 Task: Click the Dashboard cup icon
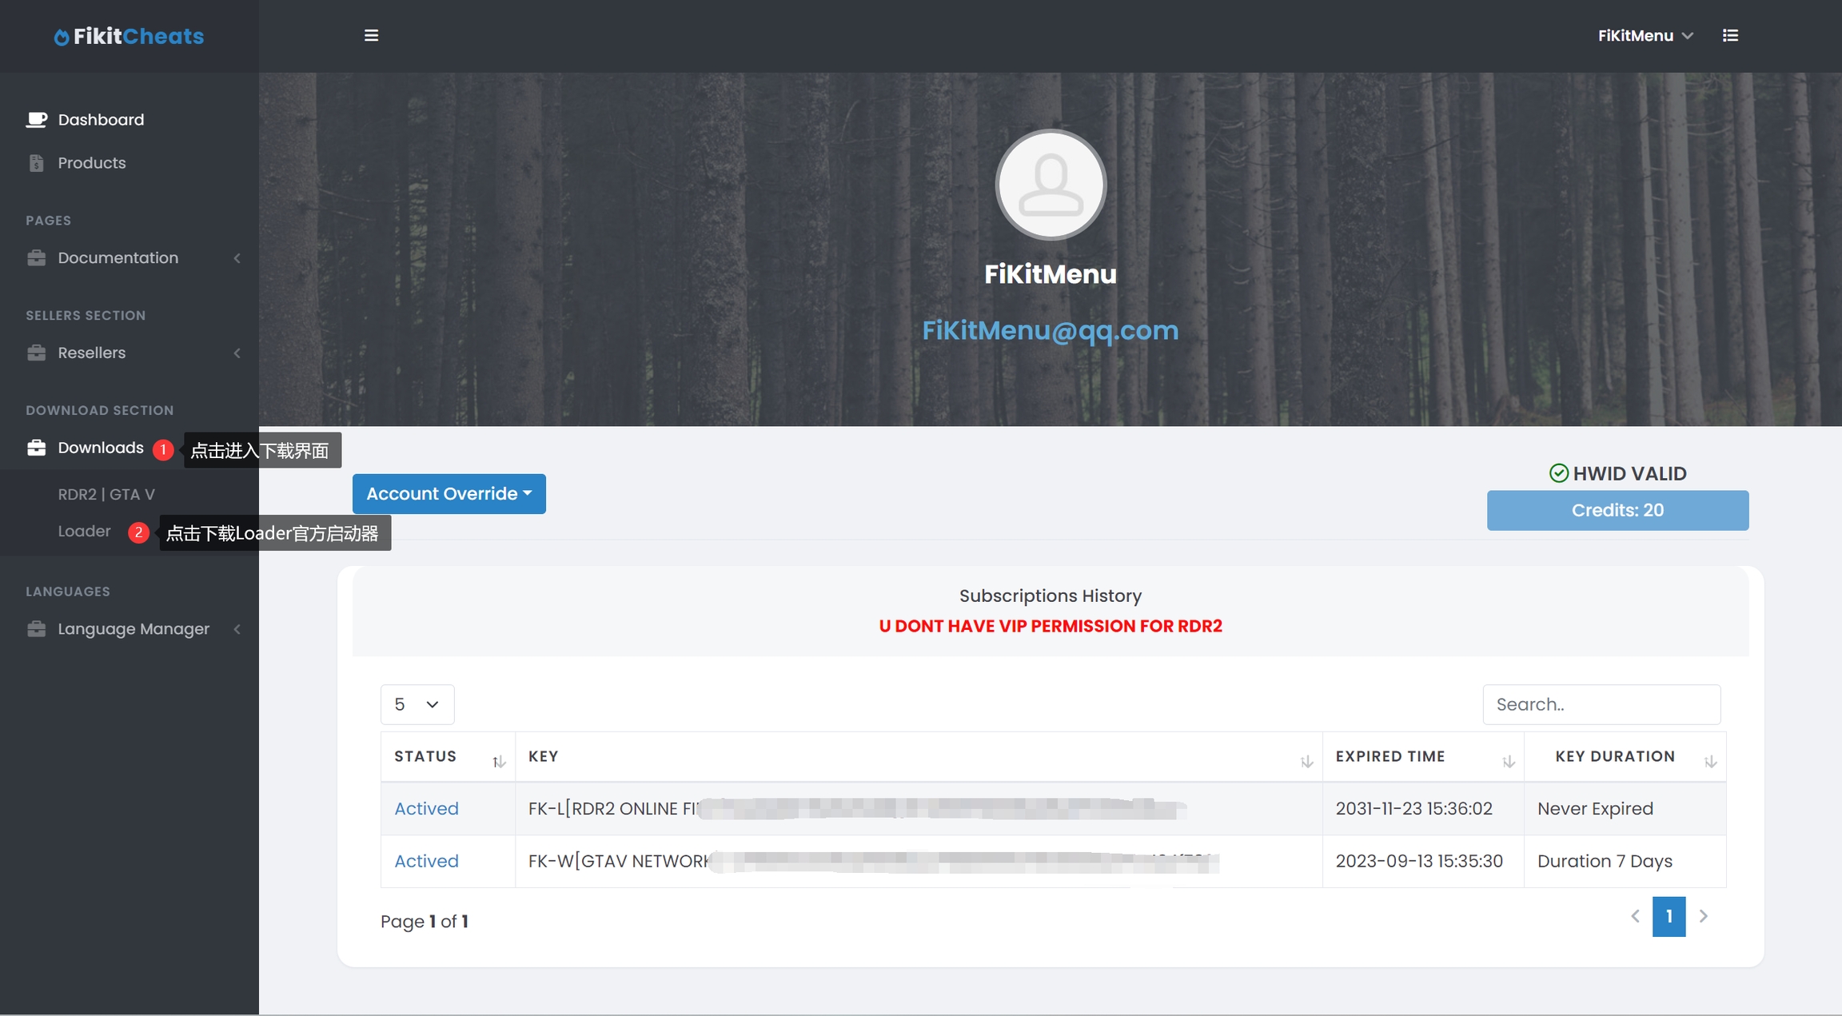tap(37, 120)
